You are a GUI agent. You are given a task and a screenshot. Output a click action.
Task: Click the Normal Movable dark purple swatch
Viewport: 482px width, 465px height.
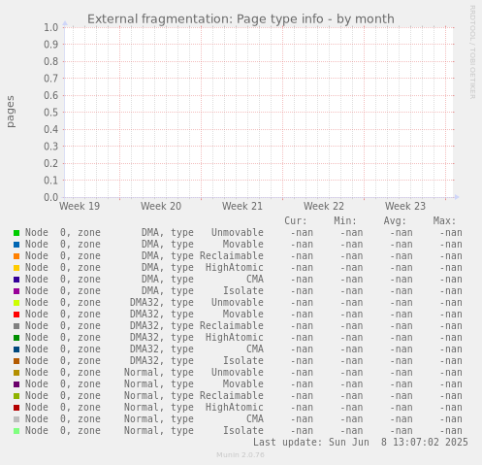[16, 384]
